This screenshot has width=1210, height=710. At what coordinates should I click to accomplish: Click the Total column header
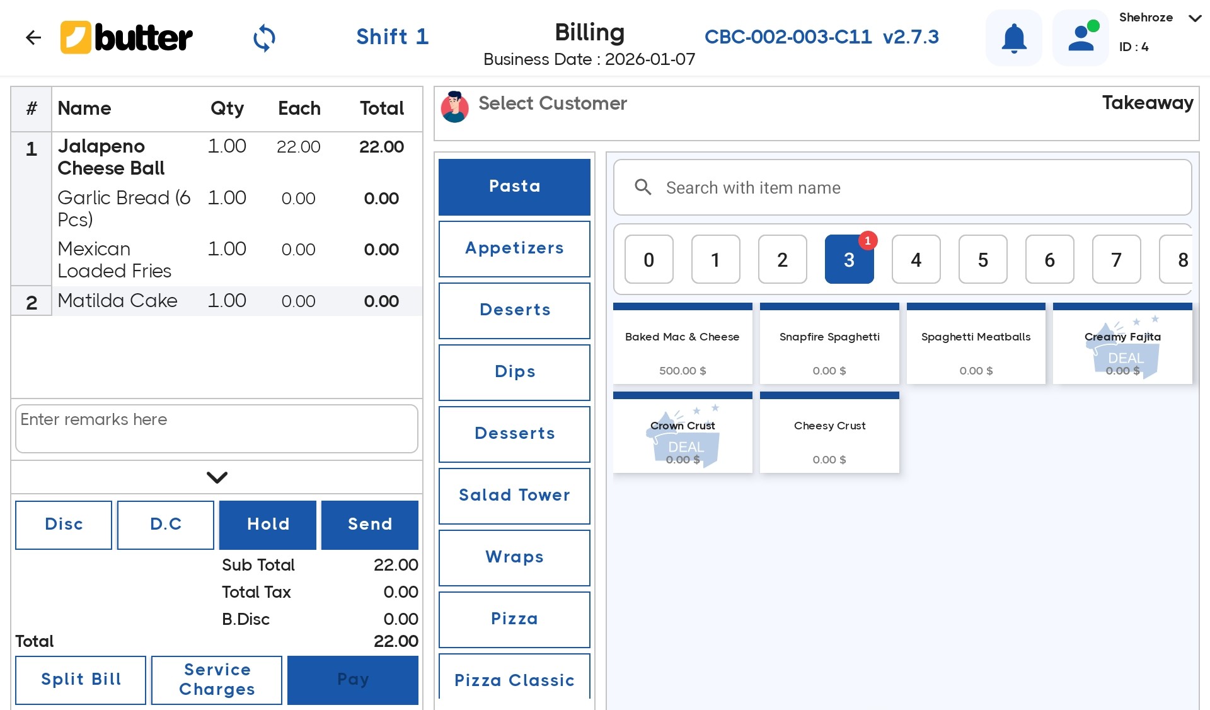[382, 108]
